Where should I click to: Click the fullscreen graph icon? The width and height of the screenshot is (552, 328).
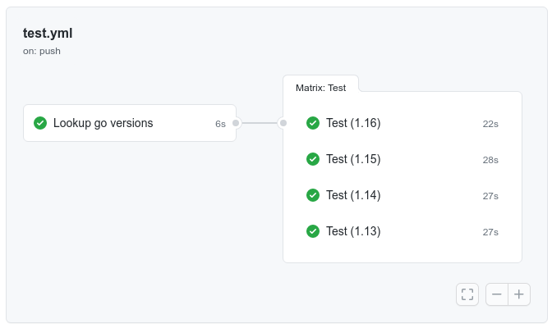tap(467, 294)
